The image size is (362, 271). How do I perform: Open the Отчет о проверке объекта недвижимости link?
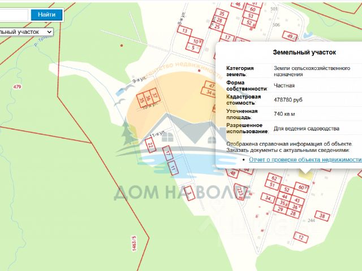[x=305, y=160]
